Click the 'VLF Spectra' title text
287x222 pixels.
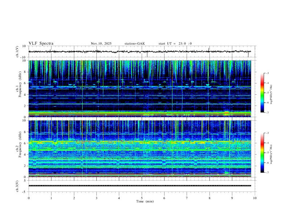(41, 44)
